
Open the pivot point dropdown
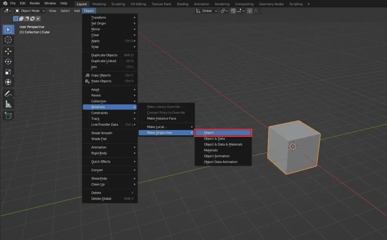pyautogui.click(x=224, y=11)
